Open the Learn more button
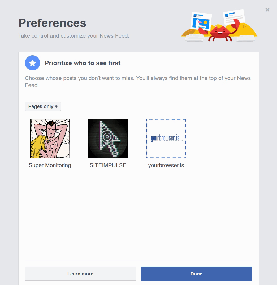277x285 pixels. (80, 274)
